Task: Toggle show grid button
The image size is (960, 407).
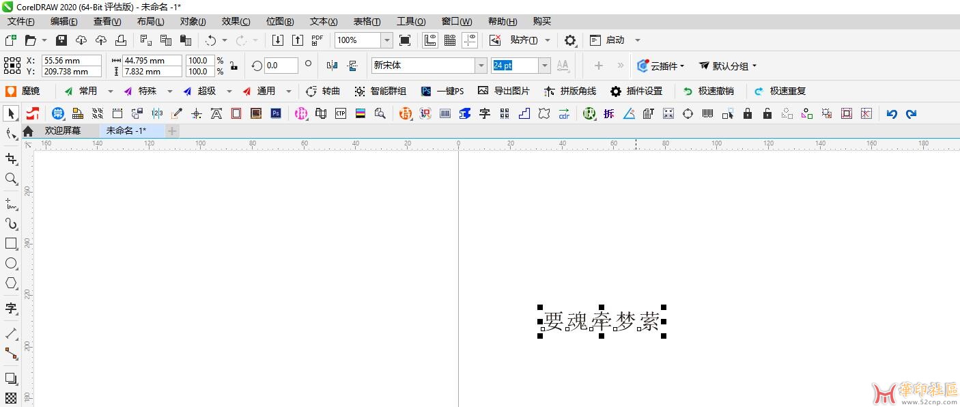Action: (x=450, y=40)
